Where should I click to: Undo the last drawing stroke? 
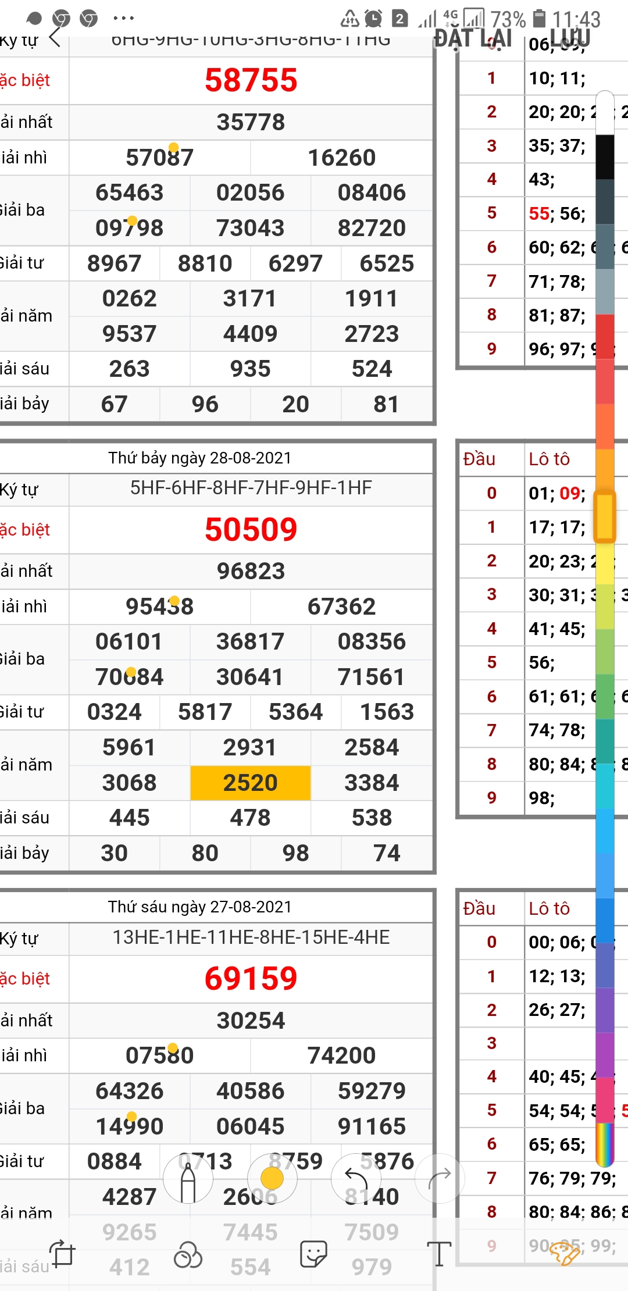(356, 1179)
